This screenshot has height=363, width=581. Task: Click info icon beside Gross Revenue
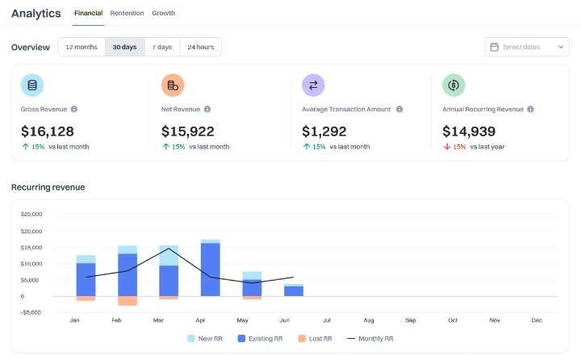click(x=74, y=109)
